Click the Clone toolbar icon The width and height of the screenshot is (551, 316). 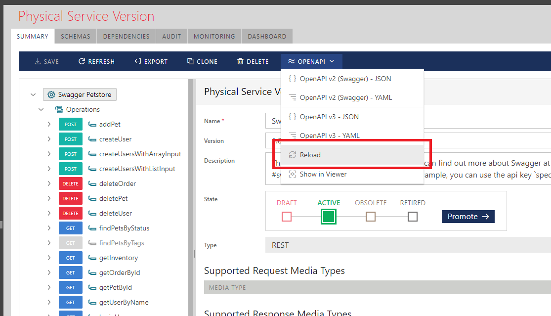190,62
